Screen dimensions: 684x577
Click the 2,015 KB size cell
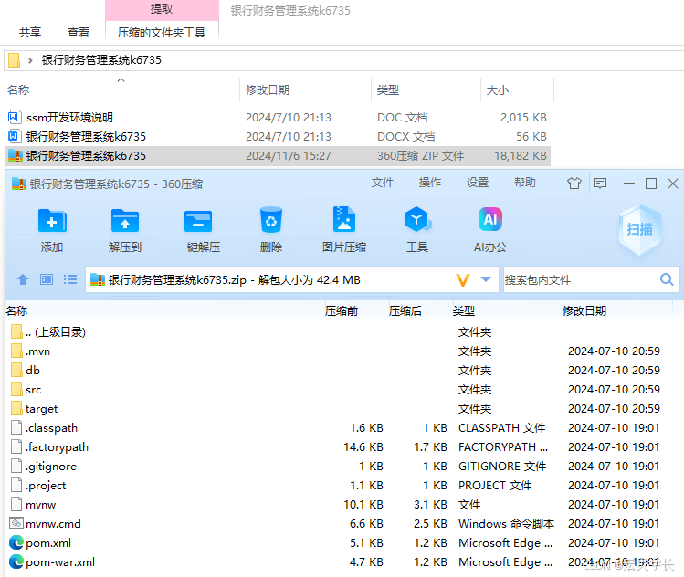[x=523, y=118]
